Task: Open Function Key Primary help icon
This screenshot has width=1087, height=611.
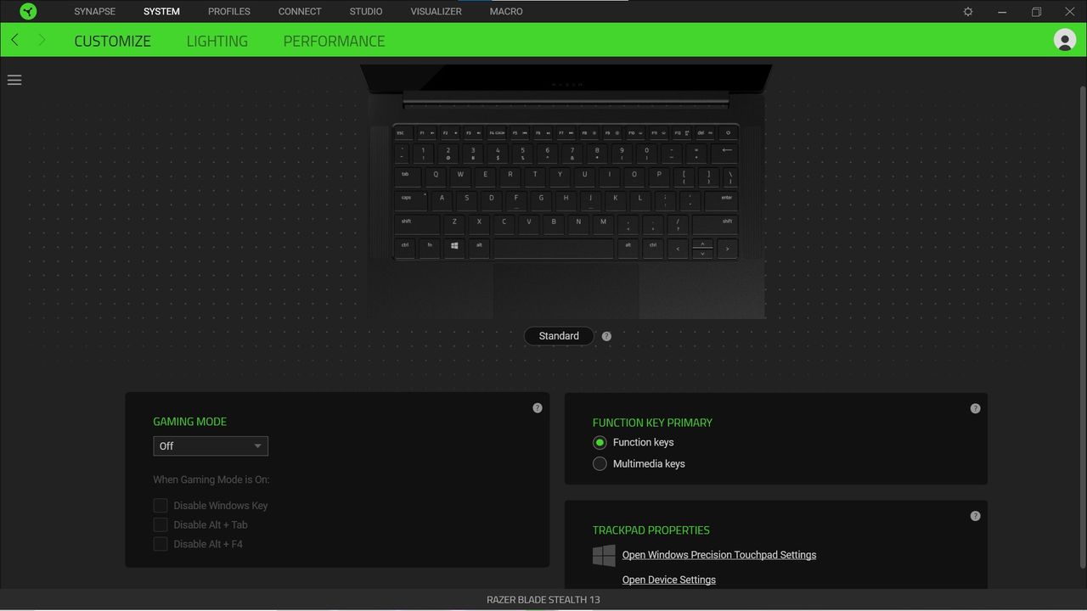Action: [x=975, y=409]
